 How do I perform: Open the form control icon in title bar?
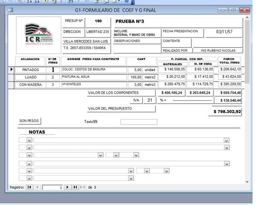10,10
